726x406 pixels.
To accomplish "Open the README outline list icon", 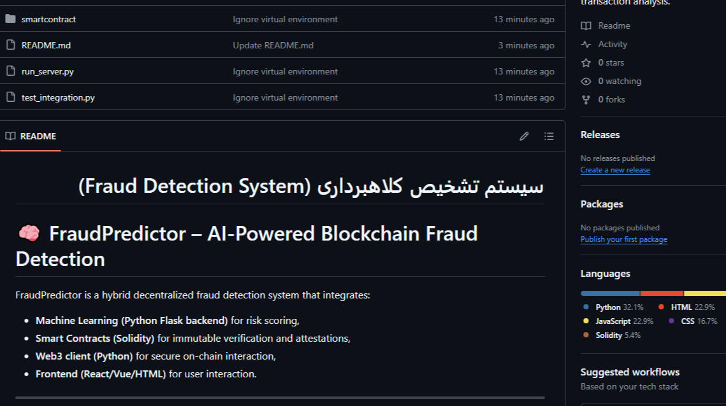I will 549,136.
